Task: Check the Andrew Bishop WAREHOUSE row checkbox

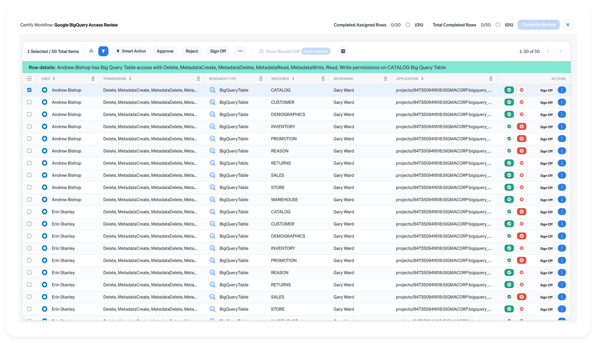Action: coord(29,200)
